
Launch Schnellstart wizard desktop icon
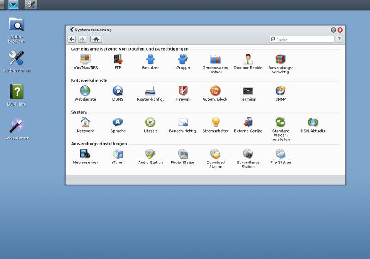(17, 130)
